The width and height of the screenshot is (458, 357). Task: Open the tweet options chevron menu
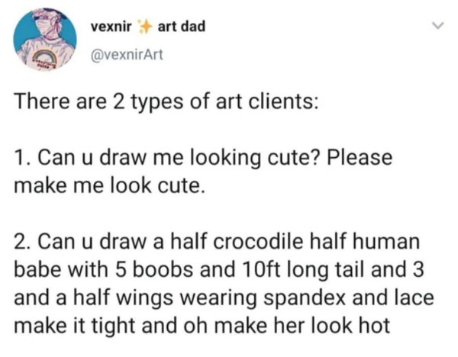pos(437,27)
